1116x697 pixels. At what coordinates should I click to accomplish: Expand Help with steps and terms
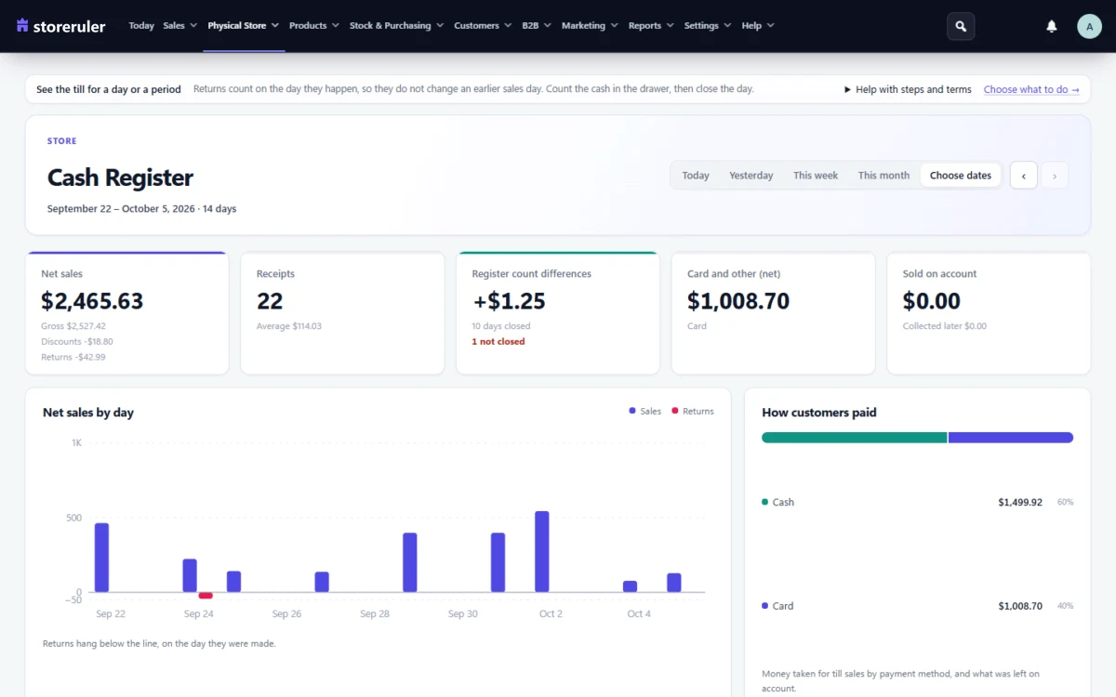pyautogui.click(x=908, y=89)
